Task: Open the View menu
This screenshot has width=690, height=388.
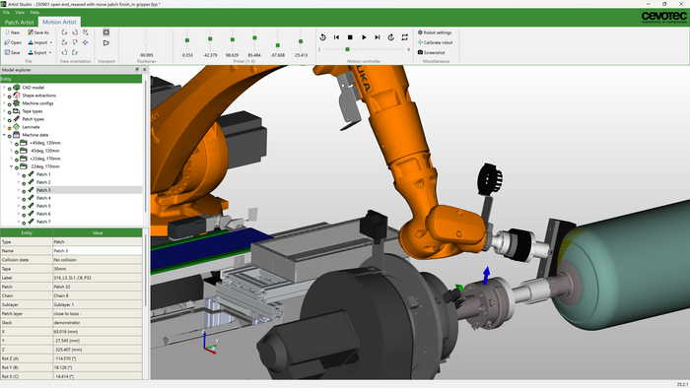Action: 20,12
